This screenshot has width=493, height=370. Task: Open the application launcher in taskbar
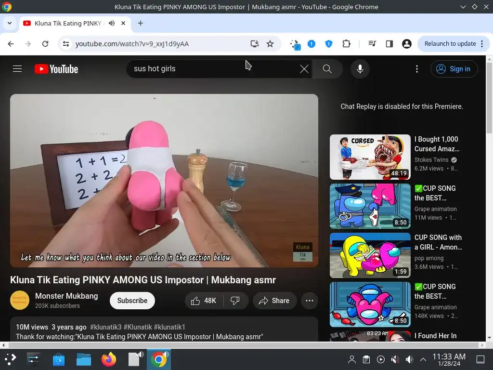click(10, 359)
